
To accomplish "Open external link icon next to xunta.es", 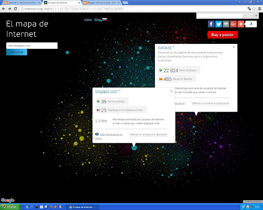I will (173, 47).
